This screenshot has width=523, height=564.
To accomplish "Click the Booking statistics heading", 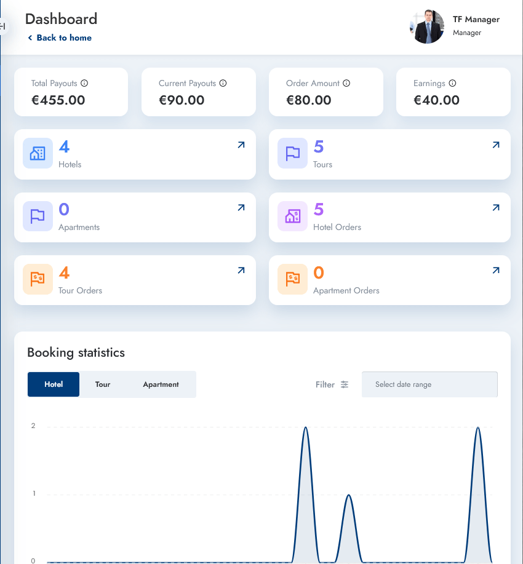I will [x=76, y=352].
